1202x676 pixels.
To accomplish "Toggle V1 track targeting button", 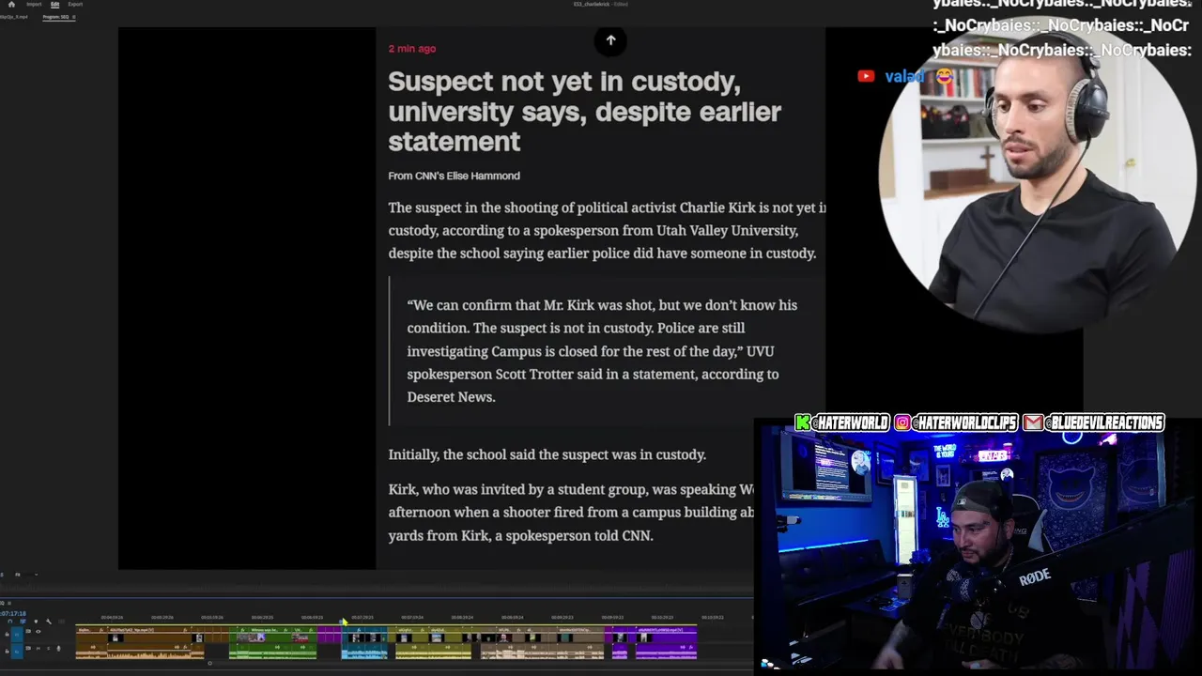I will click(17, 635).
